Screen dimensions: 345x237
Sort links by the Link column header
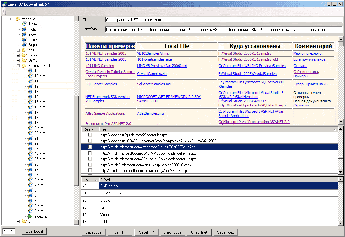[218, 130]
